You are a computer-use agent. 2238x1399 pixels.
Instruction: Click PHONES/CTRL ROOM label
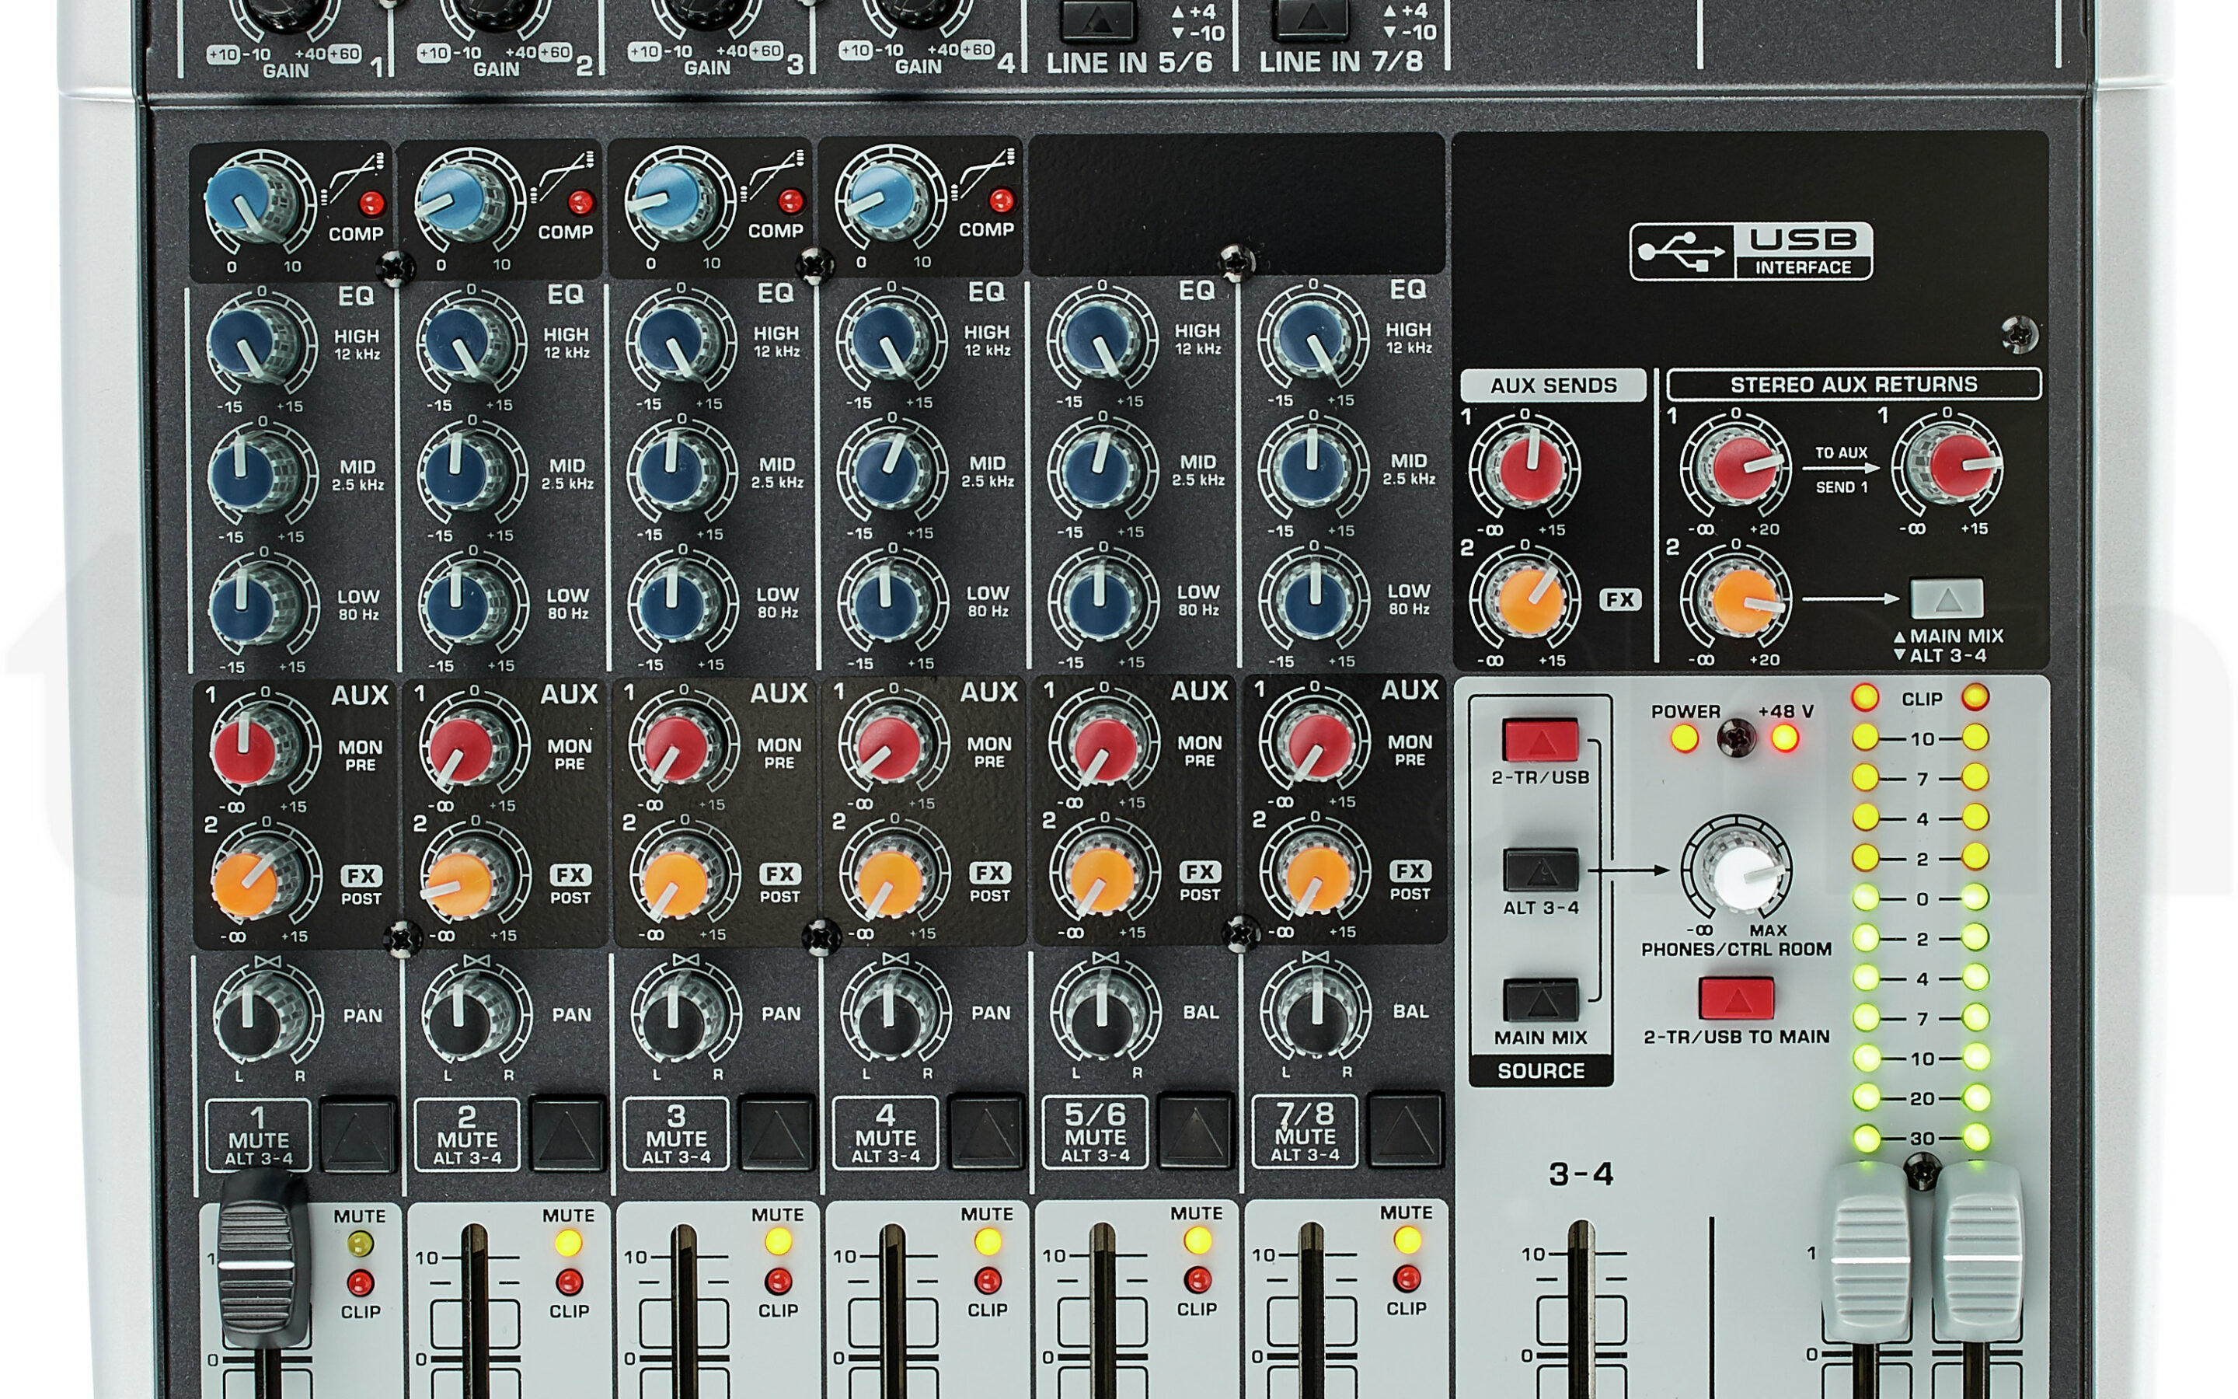(x=1736, y=949)
